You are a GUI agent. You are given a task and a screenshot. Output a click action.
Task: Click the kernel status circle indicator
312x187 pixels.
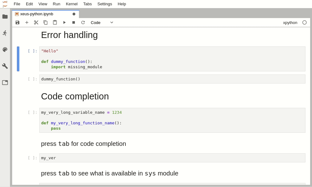305,22
